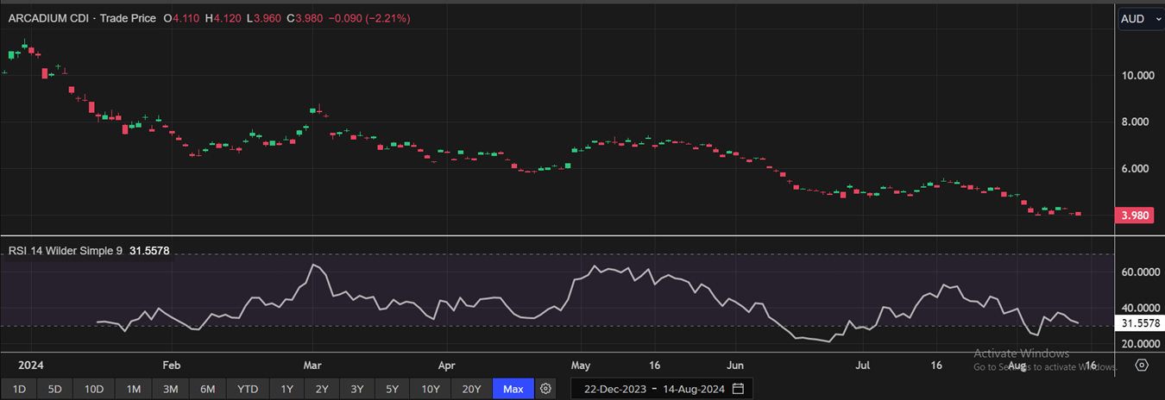The height and width of the screenshot is (400, 1165).
Task: Pick the 6M range button
Action: click(207, 389)
